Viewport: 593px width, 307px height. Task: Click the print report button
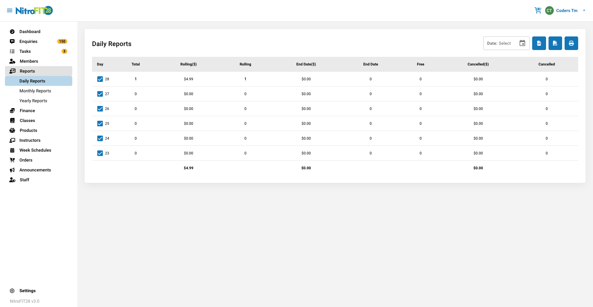(571, 43)
